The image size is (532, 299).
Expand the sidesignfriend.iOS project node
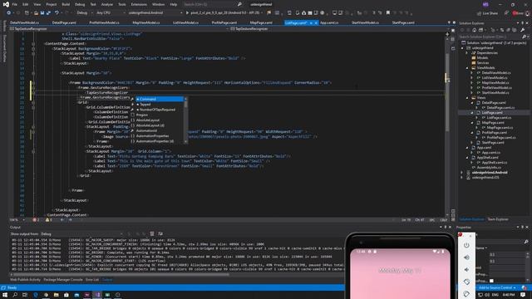point(462,178)
